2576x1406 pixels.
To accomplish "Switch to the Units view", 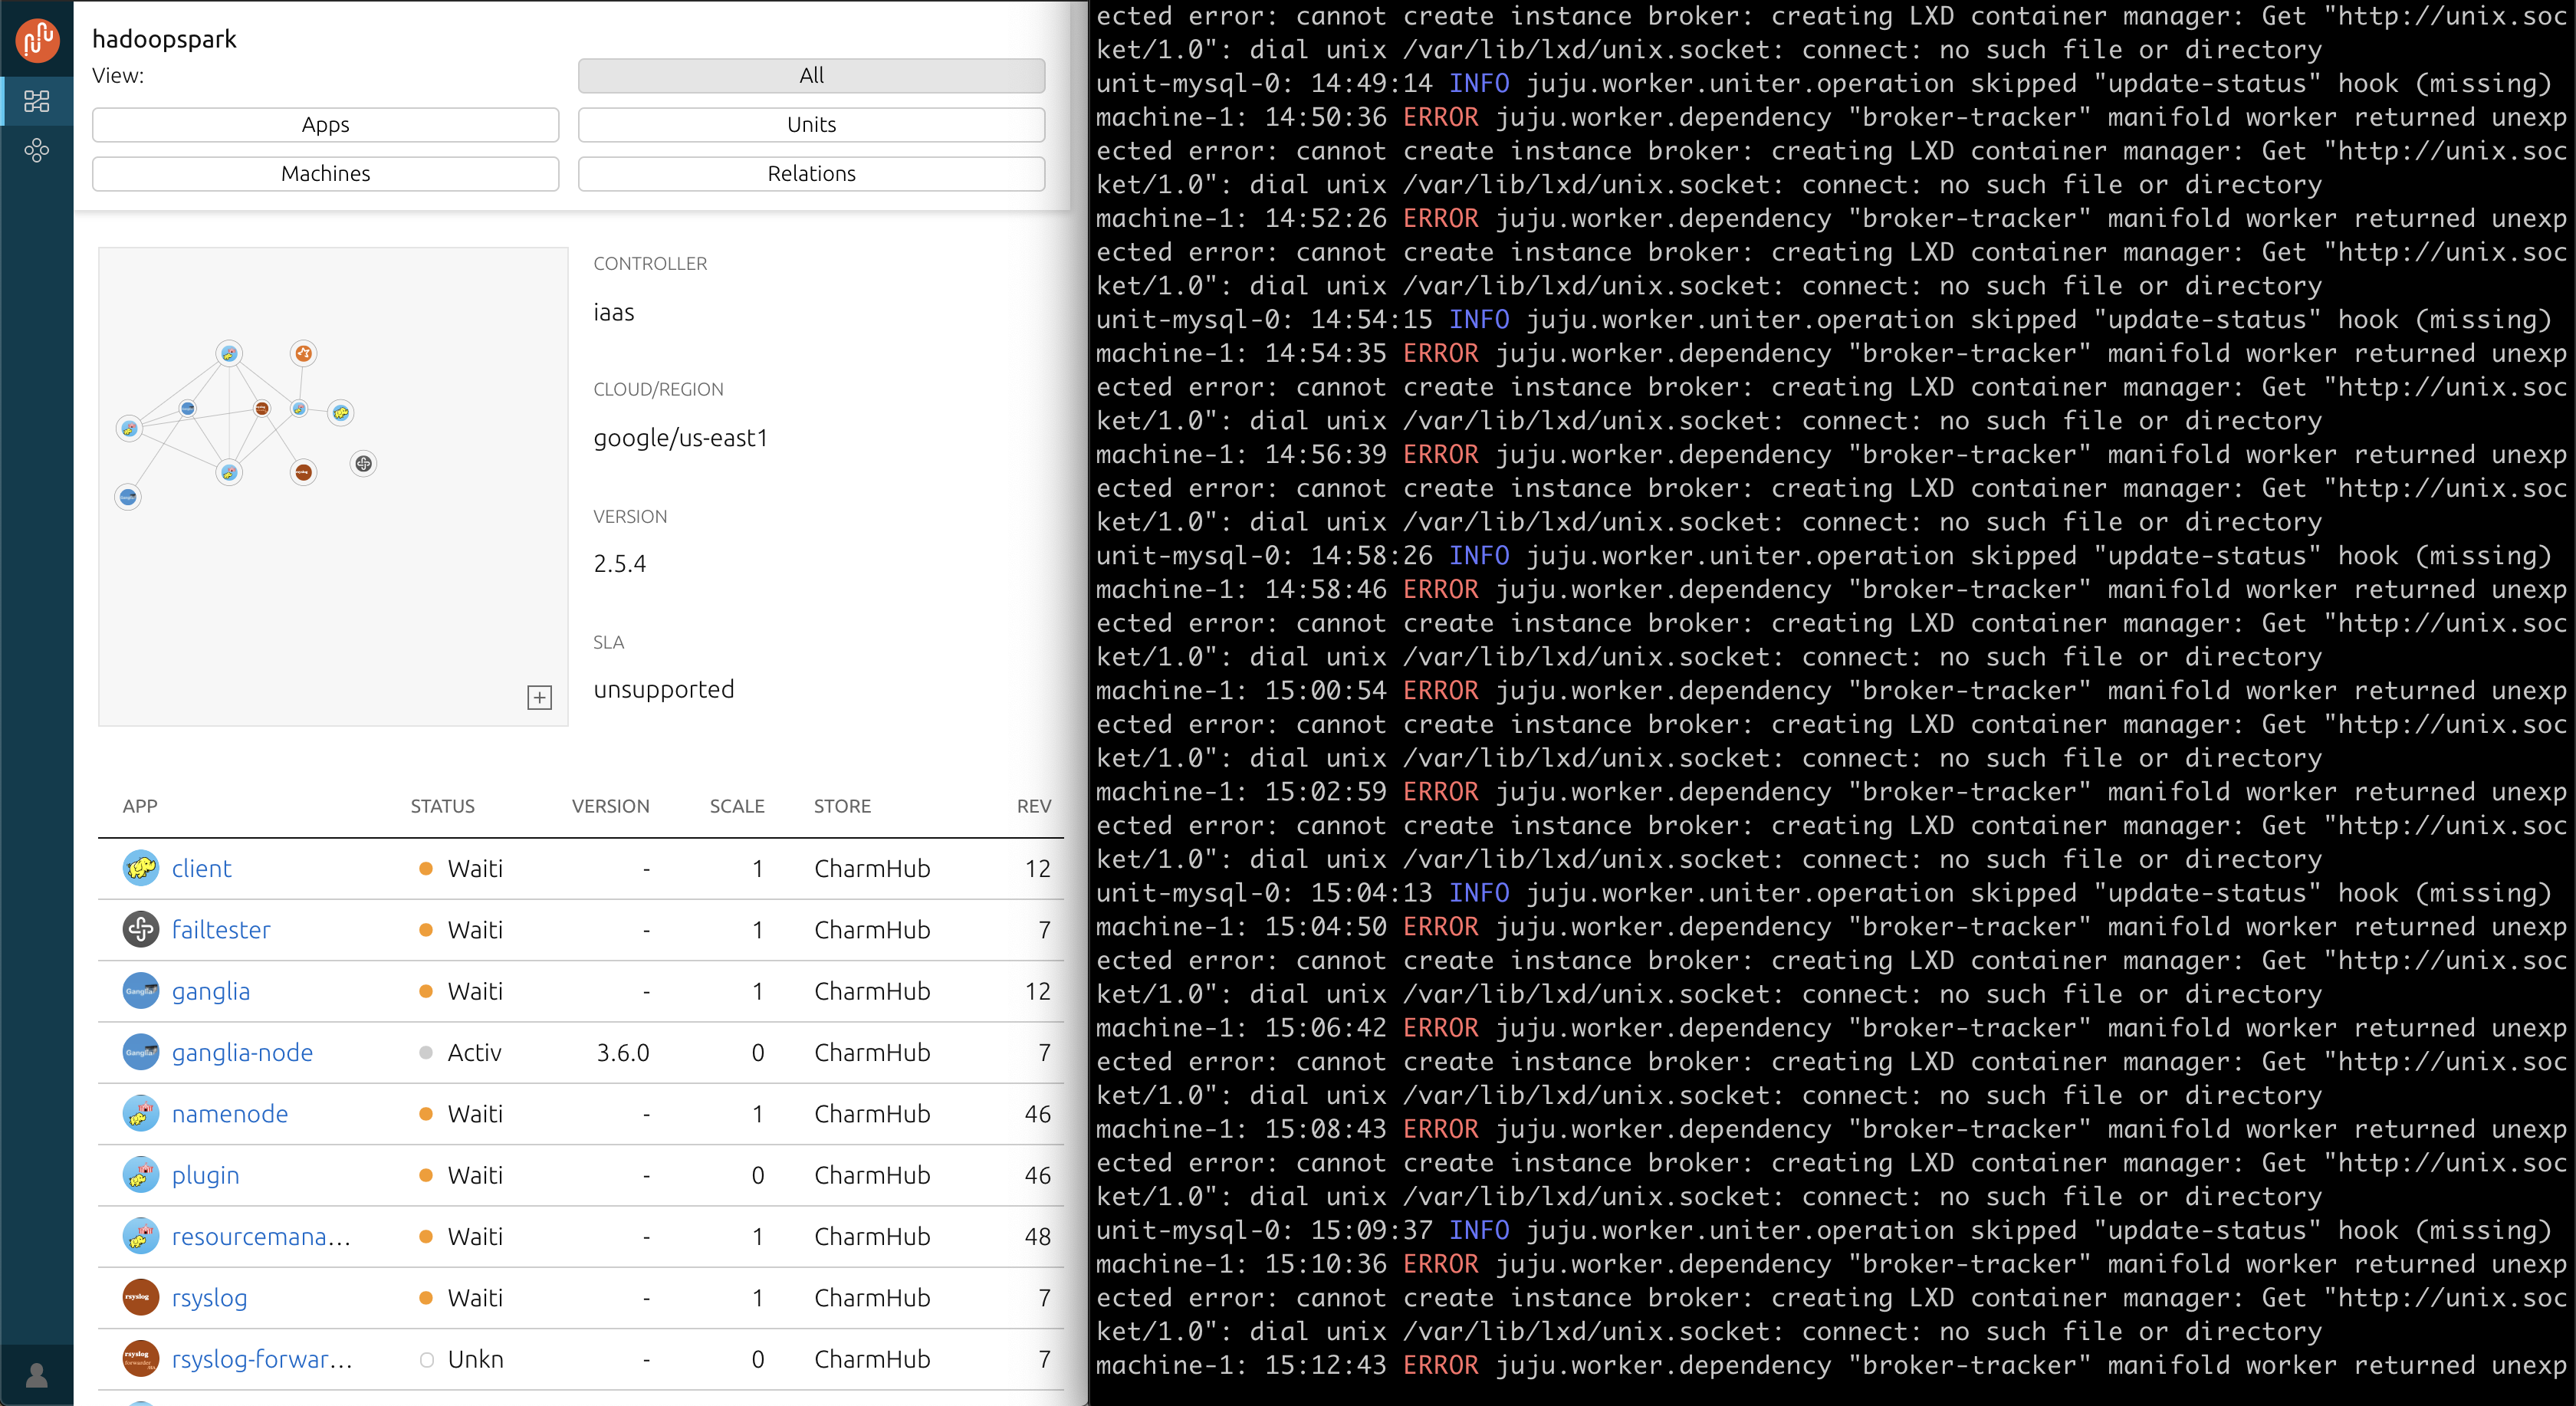I will [x=810, y=124].
